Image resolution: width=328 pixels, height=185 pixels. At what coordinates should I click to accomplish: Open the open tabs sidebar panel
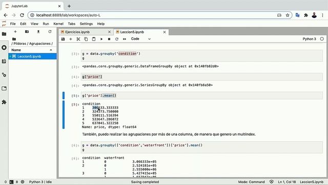(x=4, y=88)
